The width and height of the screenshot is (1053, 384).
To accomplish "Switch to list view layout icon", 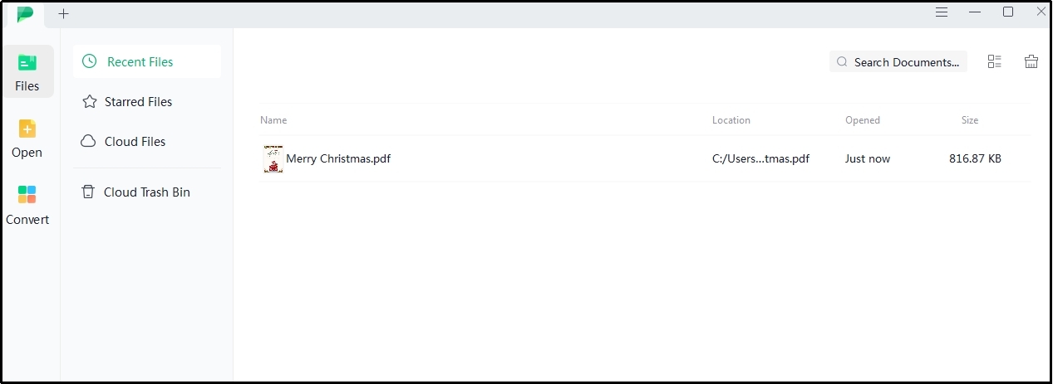I will tap(994, 61).
